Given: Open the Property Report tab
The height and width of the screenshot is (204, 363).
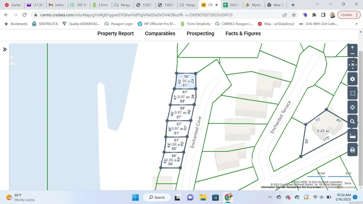Looking at the screenshot, I should click(x=115, y=34).
